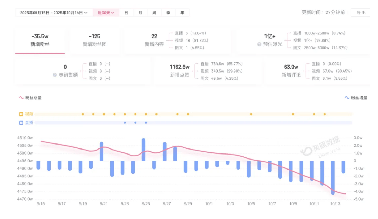Switch to the 月 view tab

(x=140, y=12)
